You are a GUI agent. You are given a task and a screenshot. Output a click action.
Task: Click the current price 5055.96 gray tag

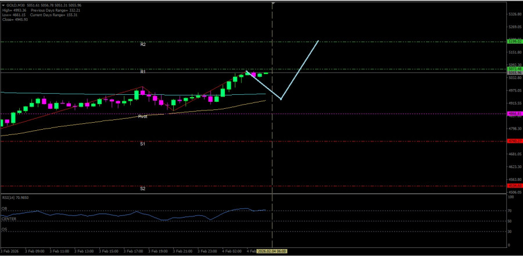pyautogui.click(x=513, y=73)
